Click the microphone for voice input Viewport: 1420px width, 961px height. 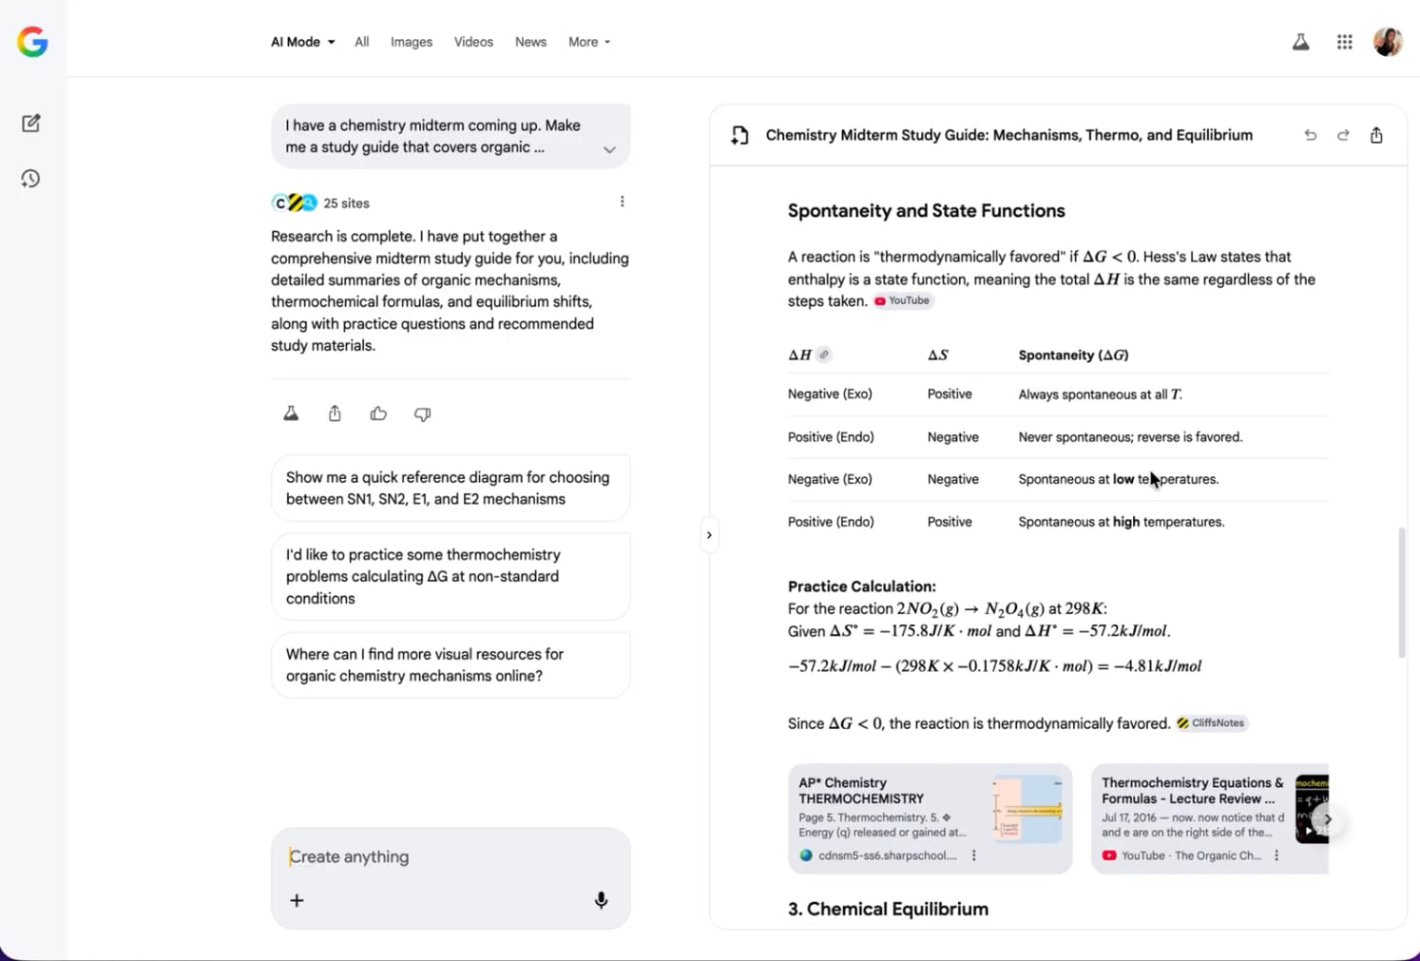pos(601,900)
